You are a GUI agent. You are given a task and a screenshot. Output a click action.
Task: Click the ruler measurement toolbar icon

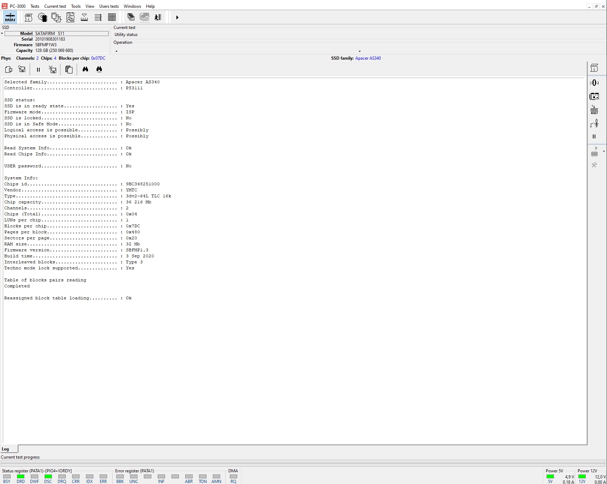pyautogui.click(x=84, y=17)
